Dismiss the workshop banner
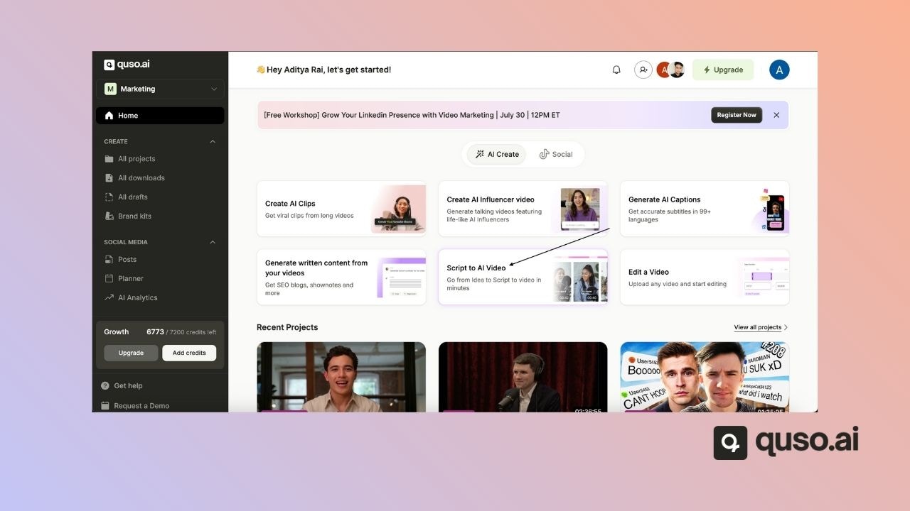This screenshot has height=511, width=910. 776,115
